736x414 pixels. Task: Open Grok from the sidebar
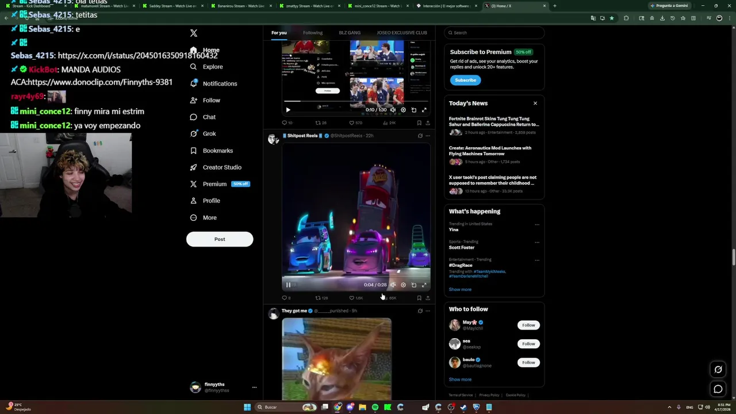(x=203, y=133)
